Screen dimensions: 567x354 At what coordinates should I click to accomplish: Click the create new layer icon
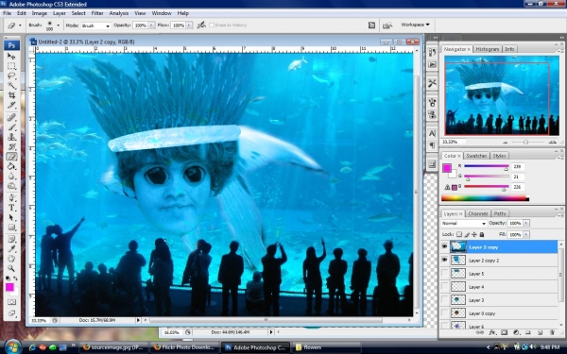click(x=540, y=332)
